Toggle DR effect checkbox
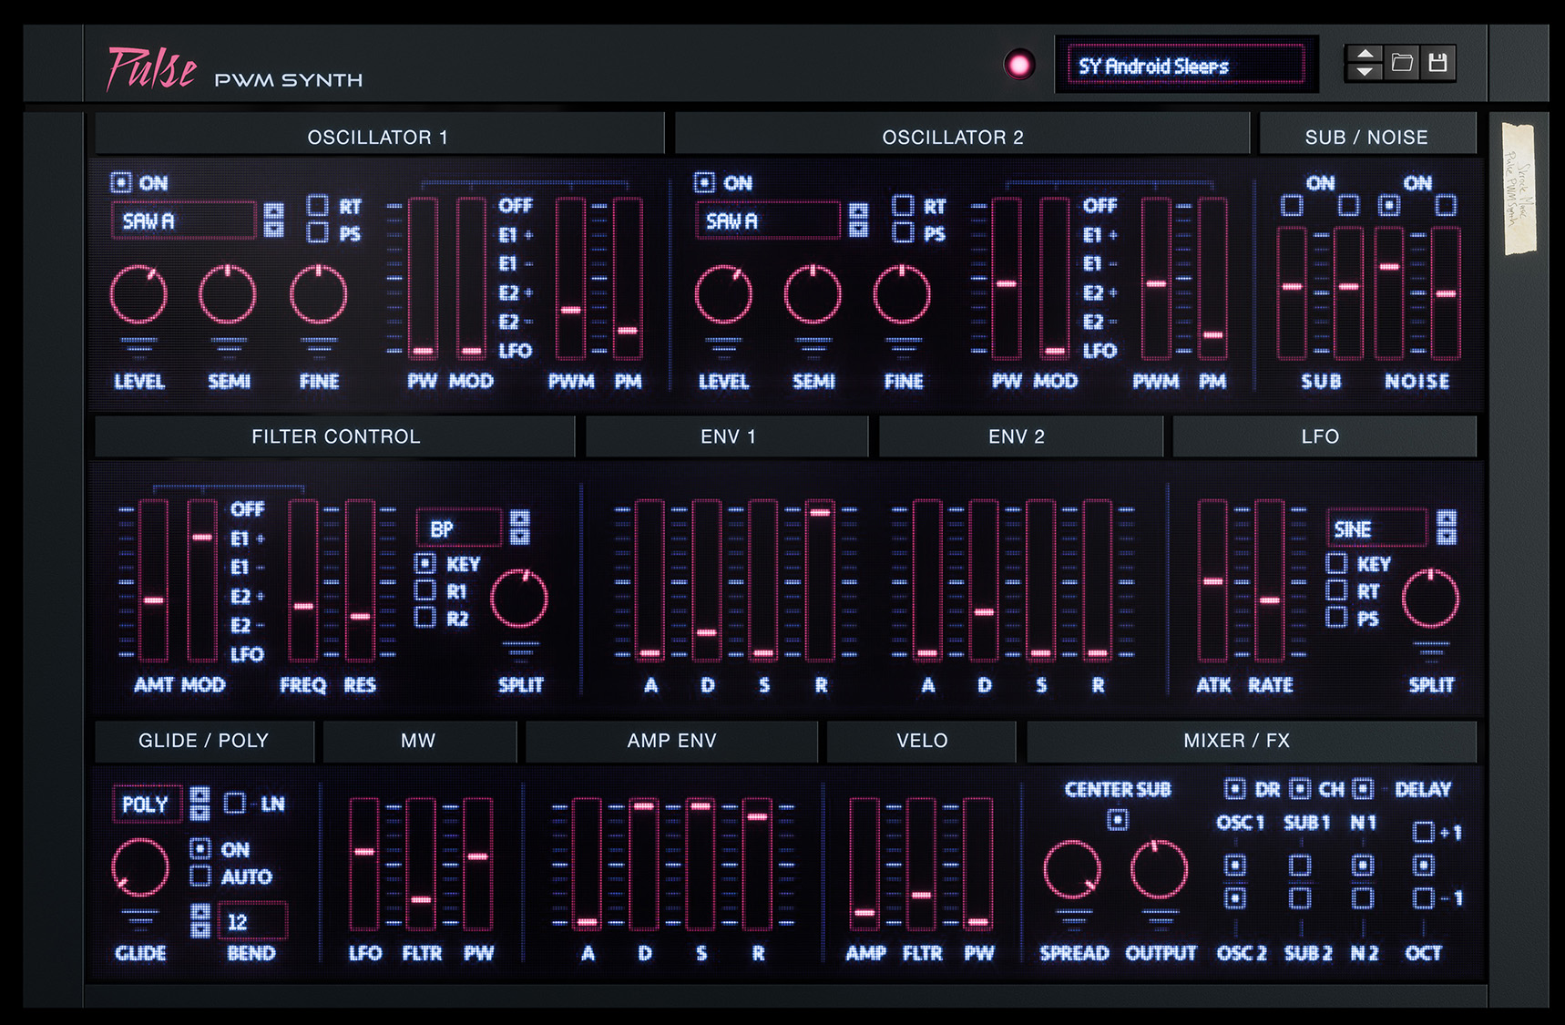Image resolution: width=1565 pixels, height=1025 pixels. (1234, 789)
